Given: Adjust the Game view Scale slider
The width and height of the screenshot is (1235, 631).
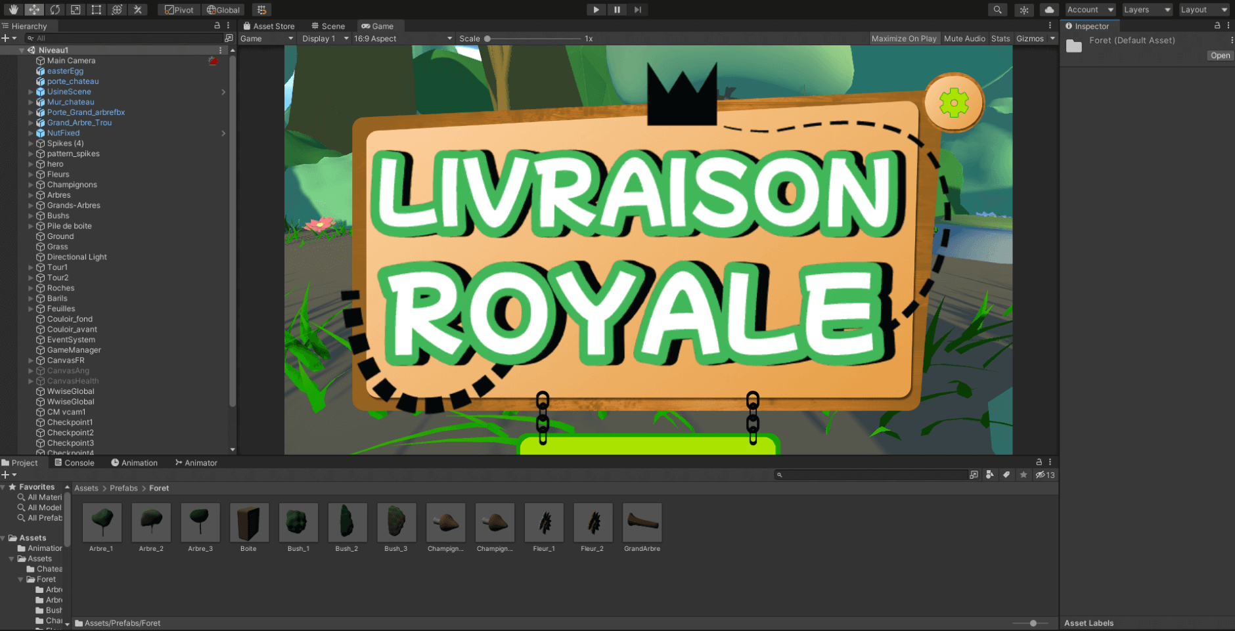Looking at the screenshot, I should (x=487, y=39).
